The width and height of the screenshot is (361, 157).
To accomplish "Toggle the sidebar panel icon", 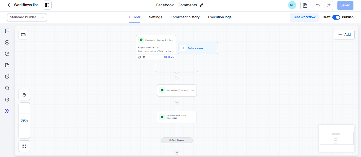I will point(47,5).
